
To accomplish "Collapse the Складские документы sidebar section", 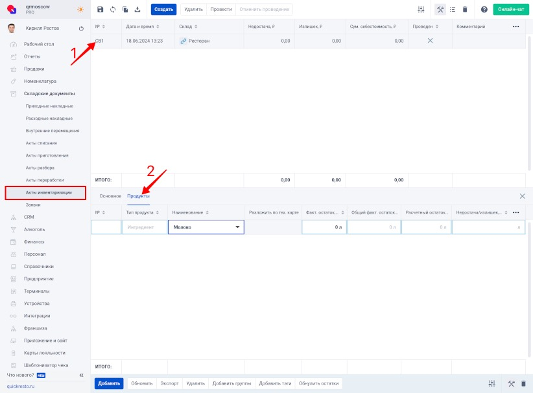I will tap(49, 93).
